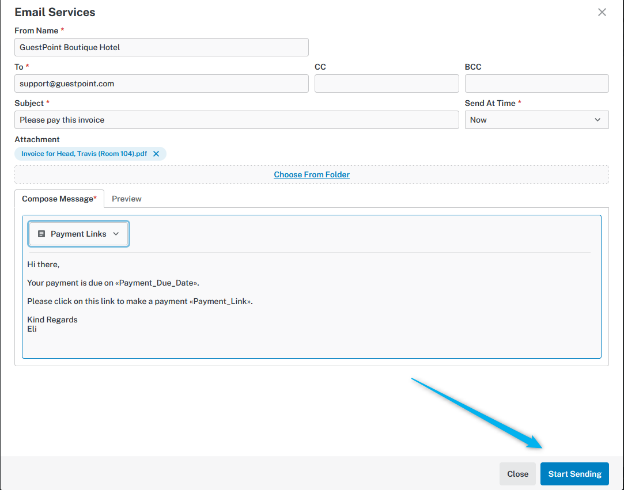The width and height of the screenshot is (624, 490).
Task: Click into the BCC field
Action: click(536, 83)
